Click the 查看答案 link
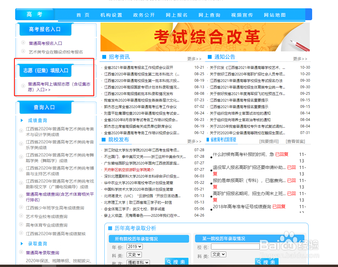This screenshot has width=338, height=267. coord(295,141)
